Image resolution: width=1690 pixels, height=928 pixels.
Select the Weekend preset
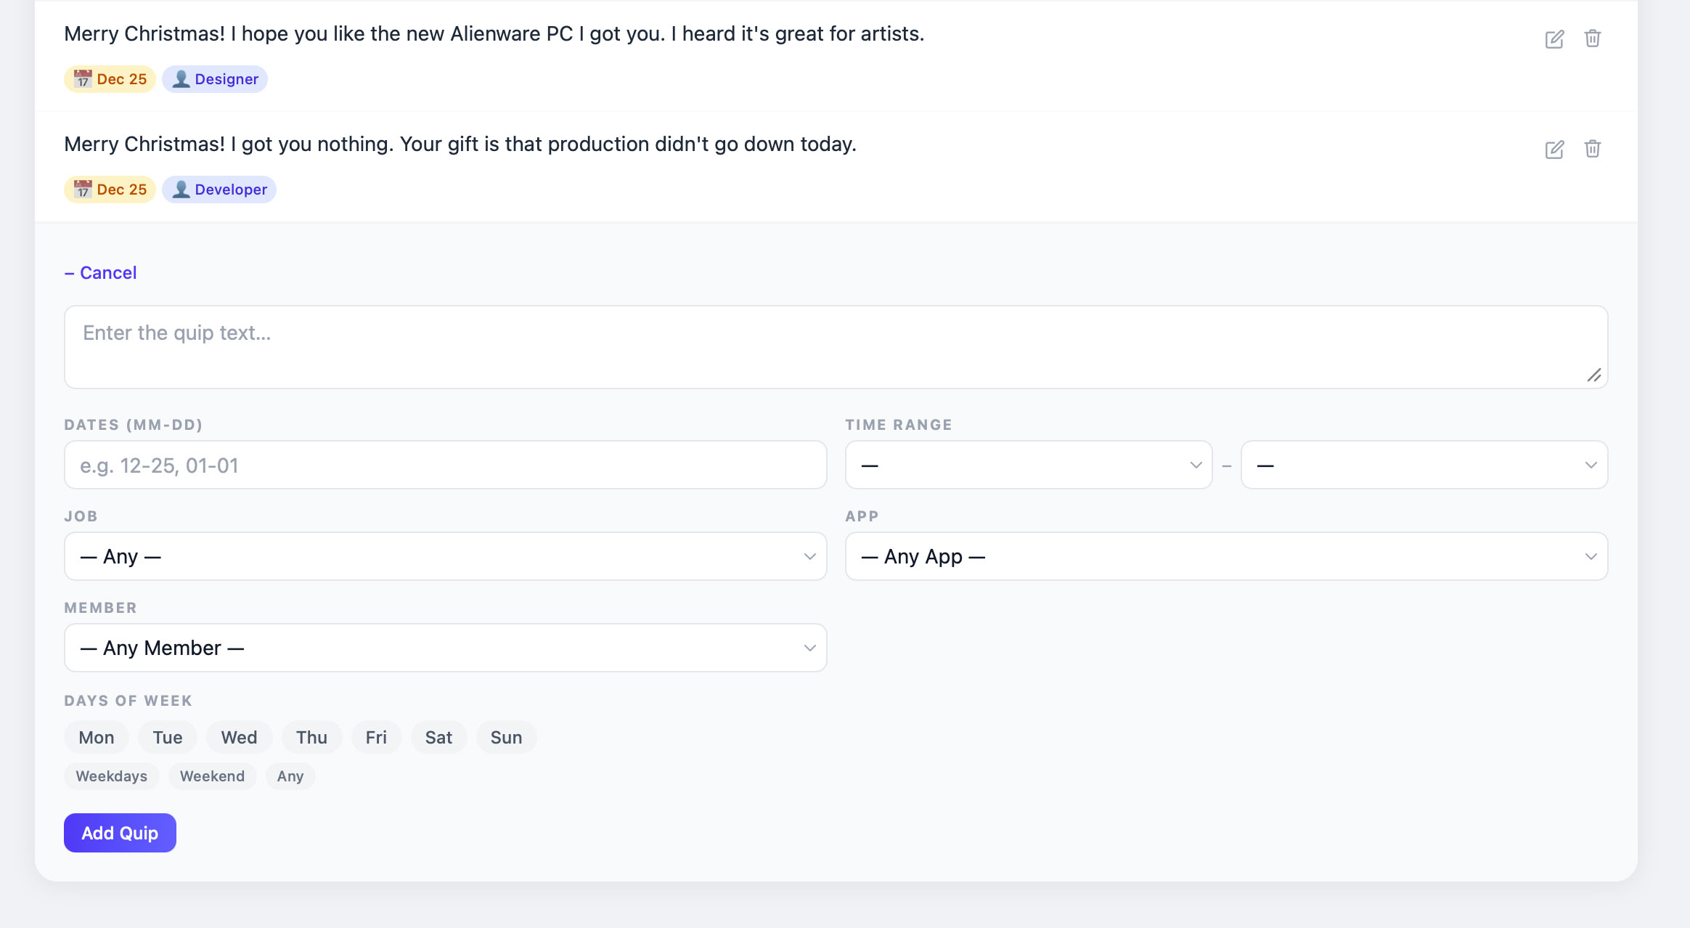(x=212, y=776)
